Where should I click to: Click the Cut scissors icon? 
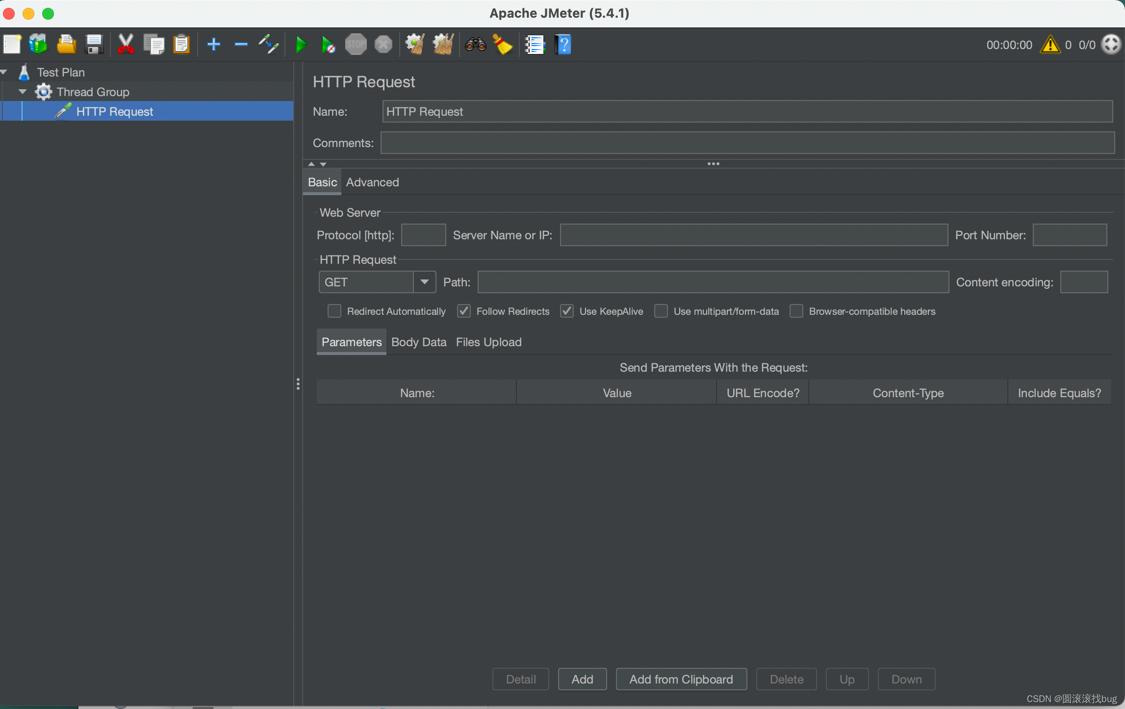[x=126, y=45]
